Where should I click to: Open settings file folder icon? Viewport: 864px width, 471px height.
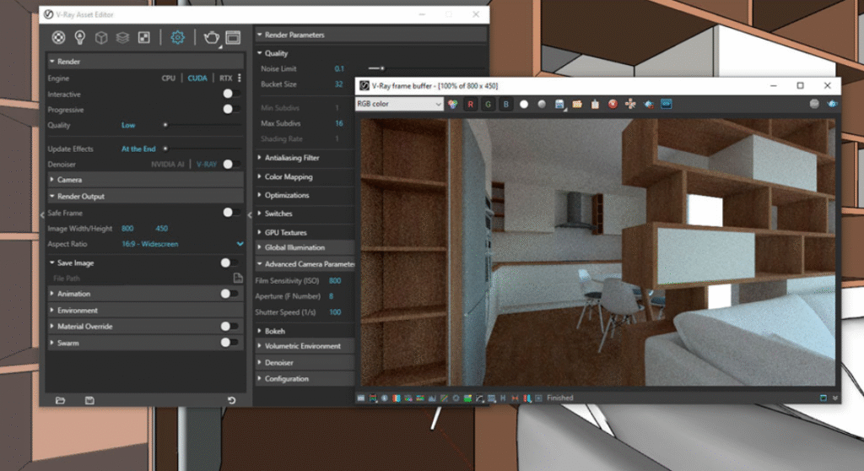click(x=60, y=400)
